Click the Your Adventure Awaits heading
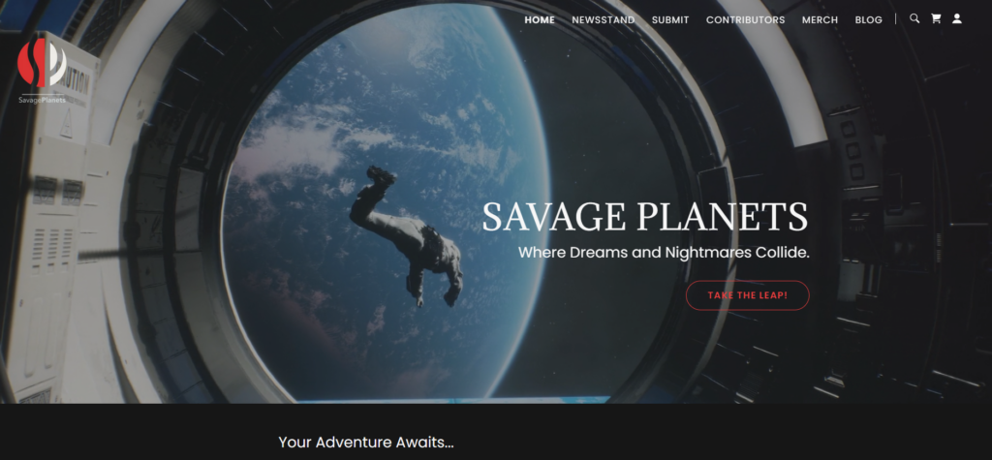 tap(366, 442)
